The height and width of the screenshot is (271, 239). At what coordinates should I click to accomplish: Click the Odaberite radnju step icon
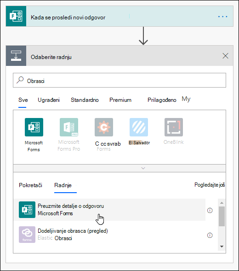pyautogui.click(x=16, y=56)
